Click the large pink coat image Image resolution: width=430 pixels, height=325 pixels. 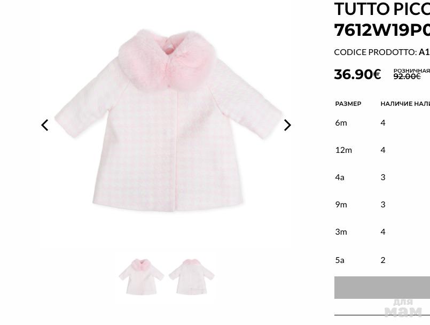tap(166, 120)
